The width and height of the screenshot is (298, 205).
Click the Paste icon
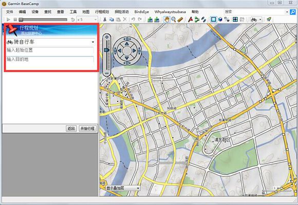pyautogui.click(x=118, y=19)
